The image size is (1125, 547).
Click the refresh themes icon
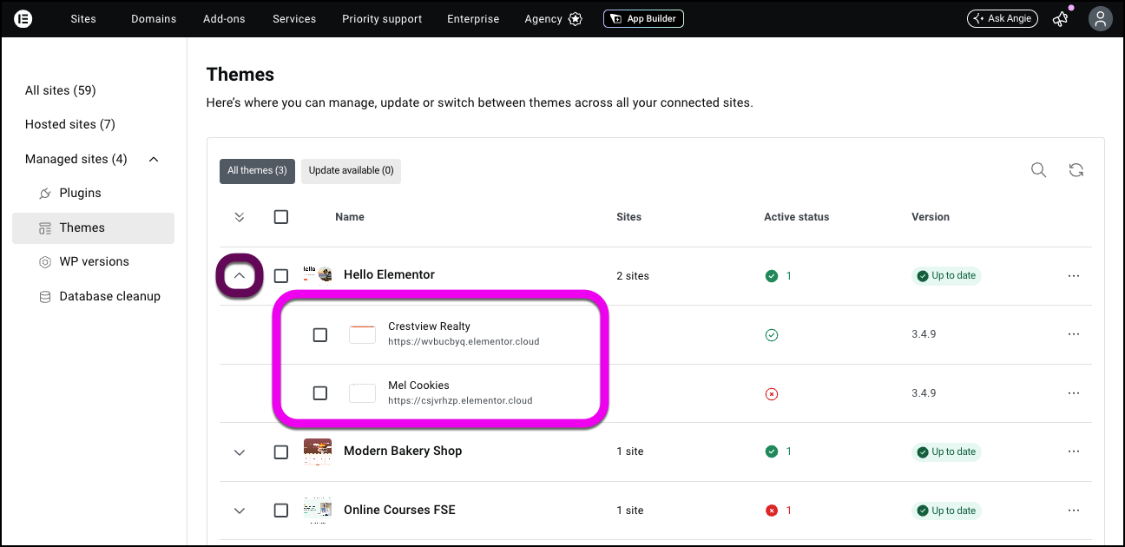[x=1076, y=170]
